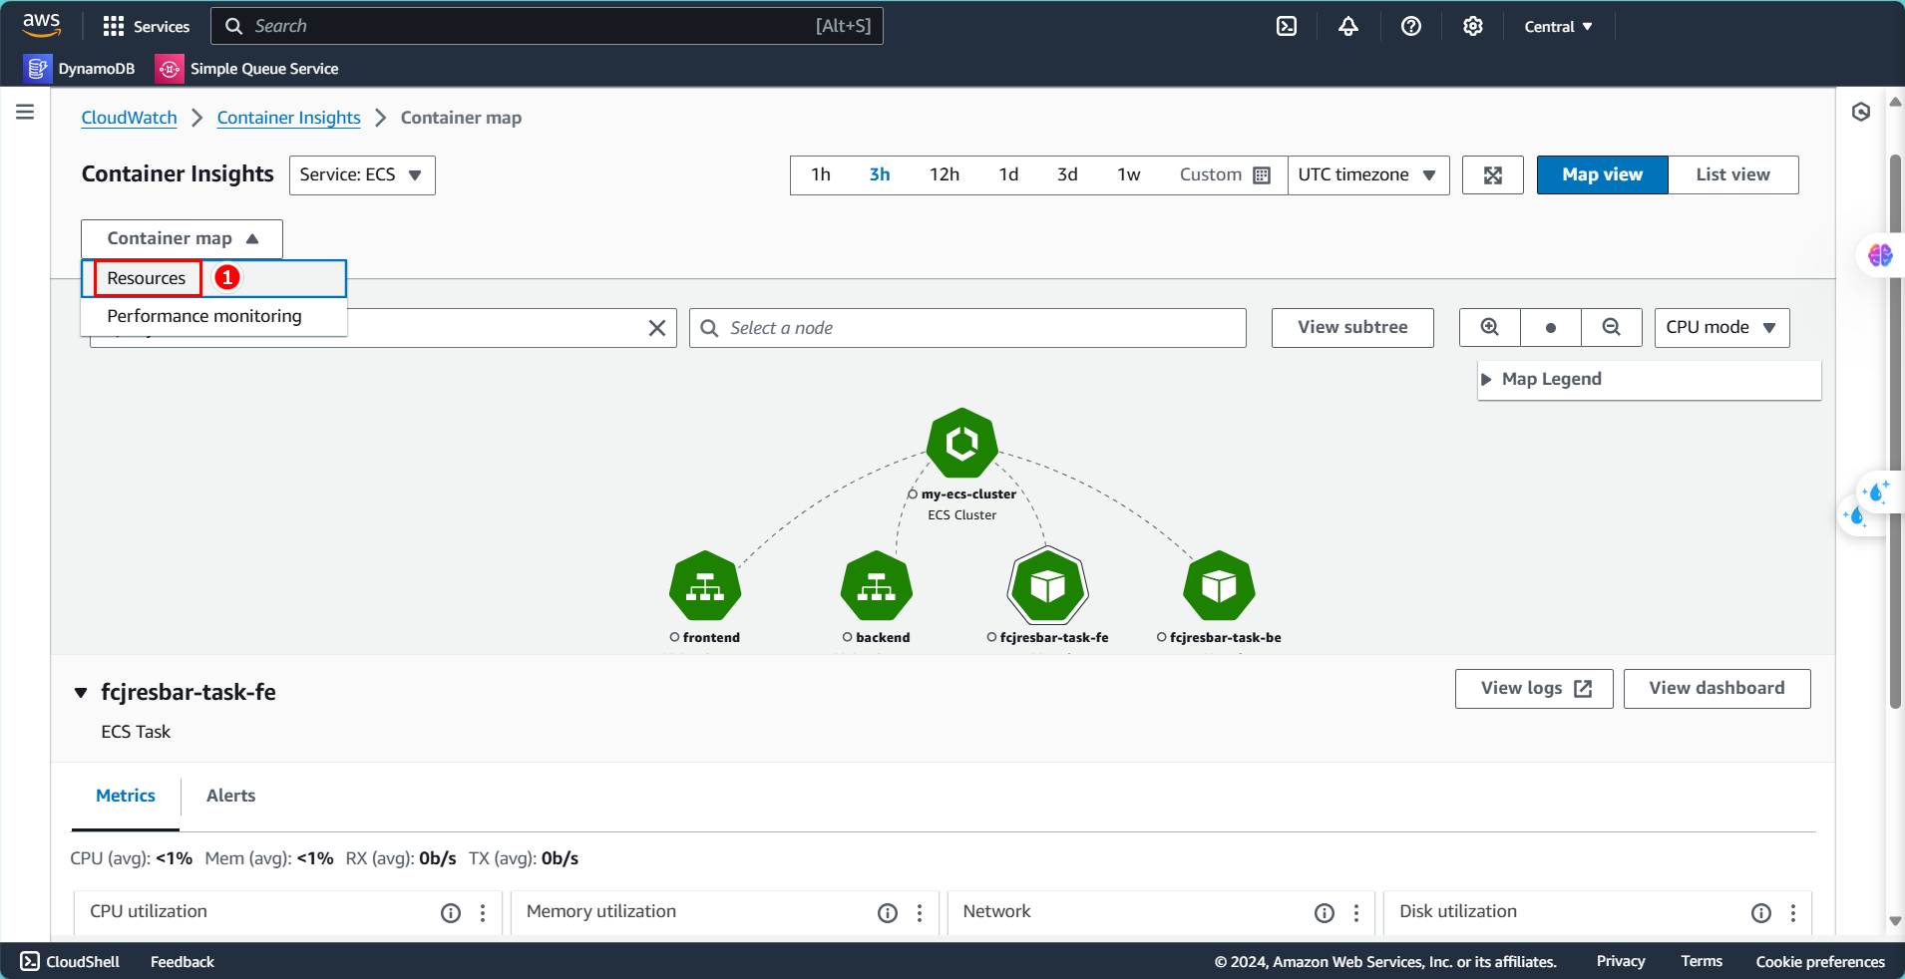
Task: Click the View logs button
Action: pos(1534,688)
